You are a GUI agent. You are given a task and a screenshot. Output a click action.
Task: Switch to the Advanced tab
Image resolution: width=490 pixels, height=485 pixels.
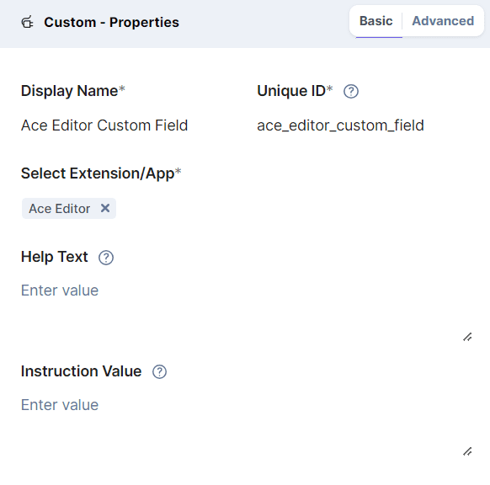tap(443, 21)
